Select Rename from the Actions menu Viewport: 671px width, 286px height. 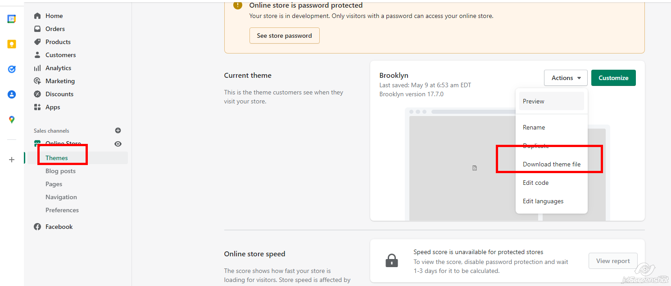pyautogui.click(x=534, y=127)
